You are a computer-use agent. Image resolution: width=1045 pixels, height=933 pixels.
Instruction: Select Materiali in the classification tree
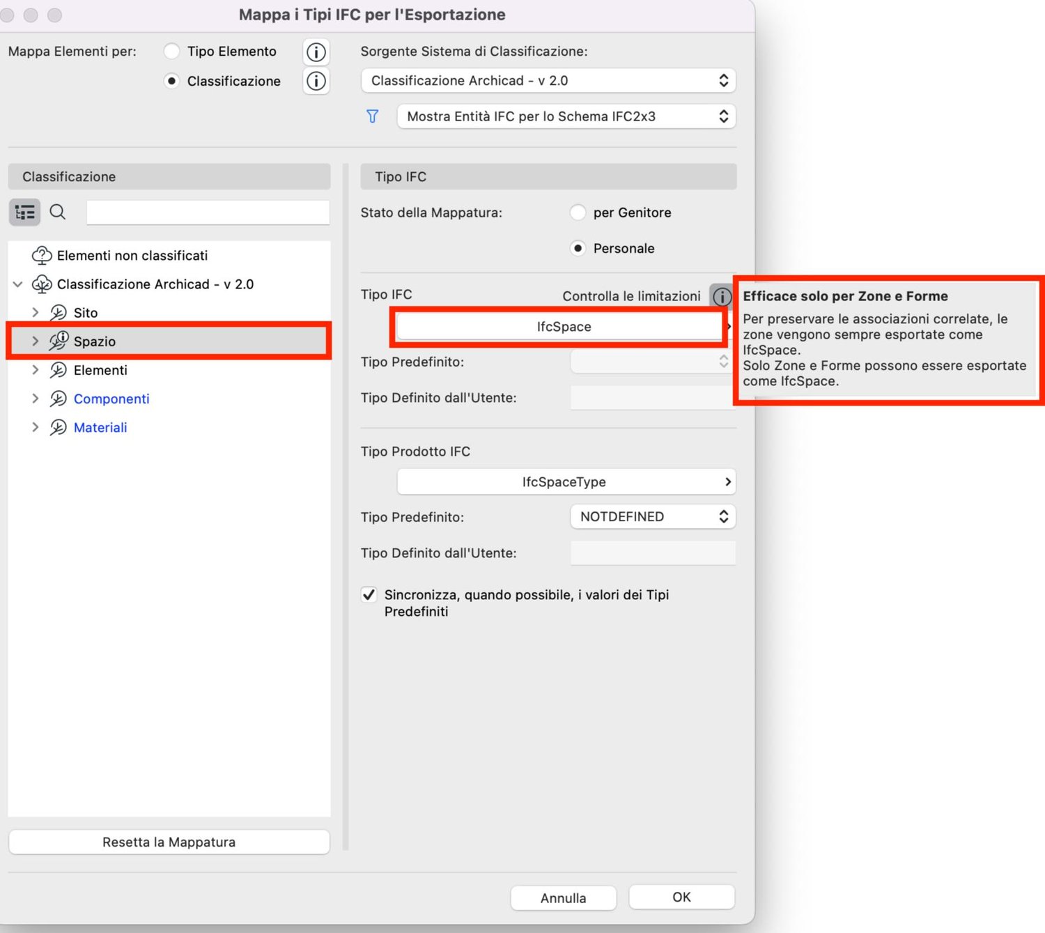[100, 427]
